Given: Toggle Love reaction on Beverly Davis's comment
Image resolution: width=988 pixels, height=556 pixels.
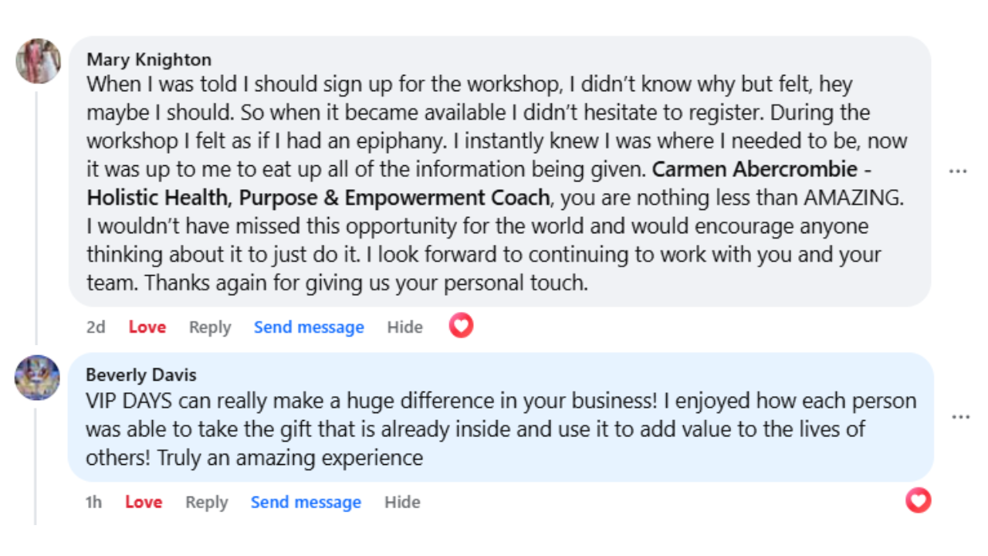Looking at the screenshot, I should [144, 503].
